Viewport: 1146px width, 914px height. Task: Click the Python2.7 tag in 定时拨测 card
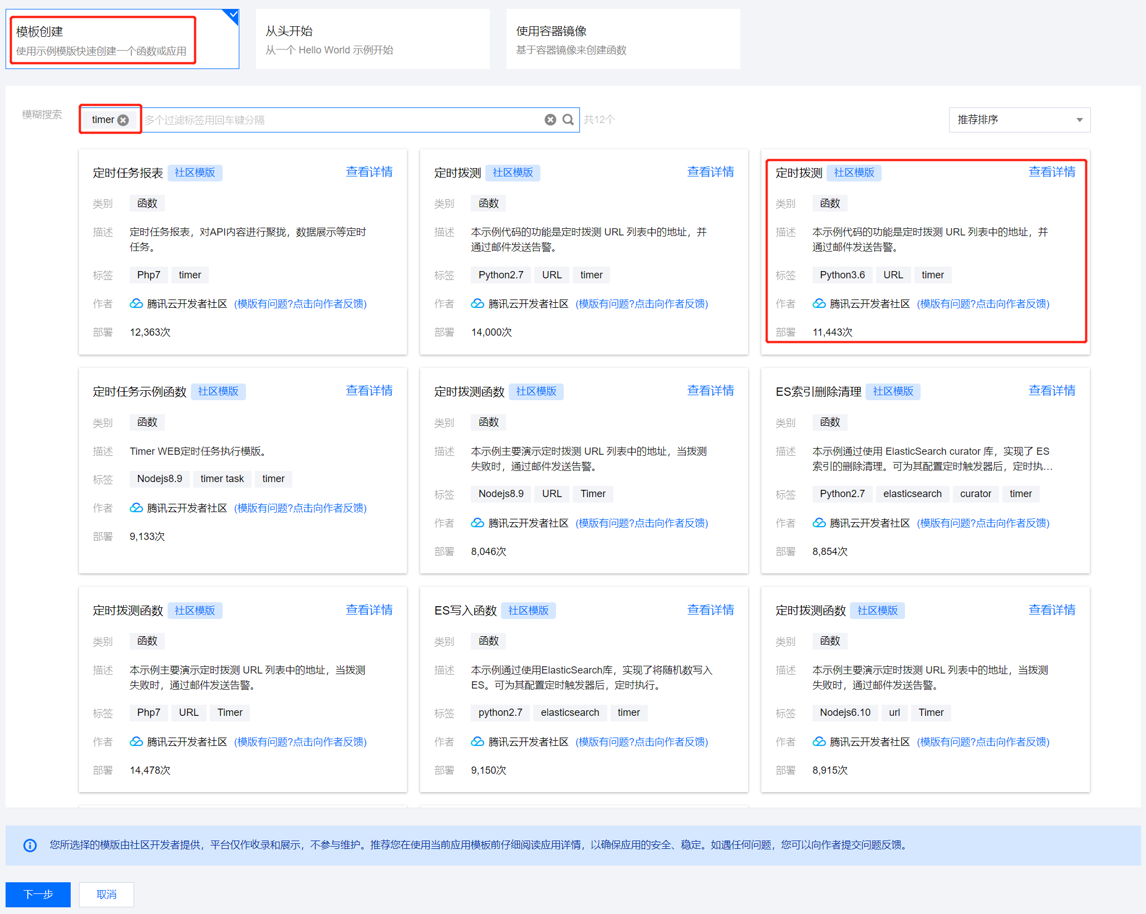pyautogui.click(x=501, y=275)
